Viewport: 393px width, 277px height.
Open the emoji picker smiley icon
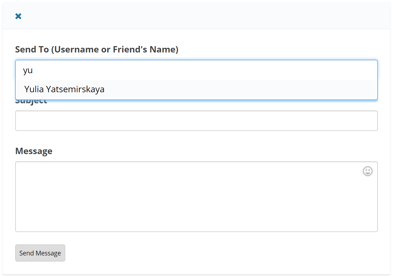pos(367,171)
